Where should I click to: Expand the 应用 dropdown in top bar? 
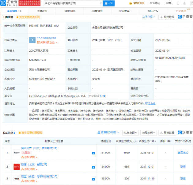169,3
